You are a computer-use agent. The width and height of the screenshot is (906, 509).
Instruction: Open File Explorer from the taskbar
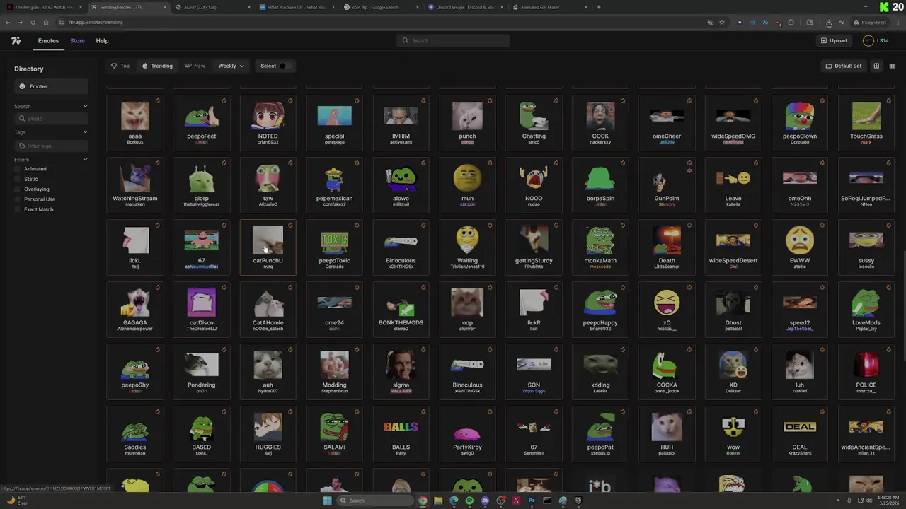click(x=438, y=501)
